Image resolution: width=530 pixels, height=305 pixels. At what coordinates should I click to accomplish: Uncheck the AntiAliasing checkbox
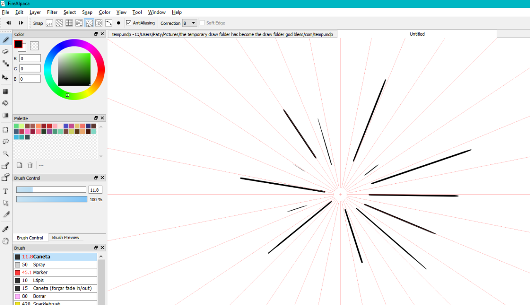pyautogui.click(x=129, y=23)
